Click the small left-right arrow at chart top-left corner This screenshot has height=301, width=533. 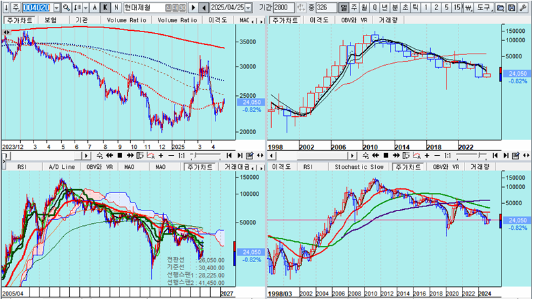(6, 32)
